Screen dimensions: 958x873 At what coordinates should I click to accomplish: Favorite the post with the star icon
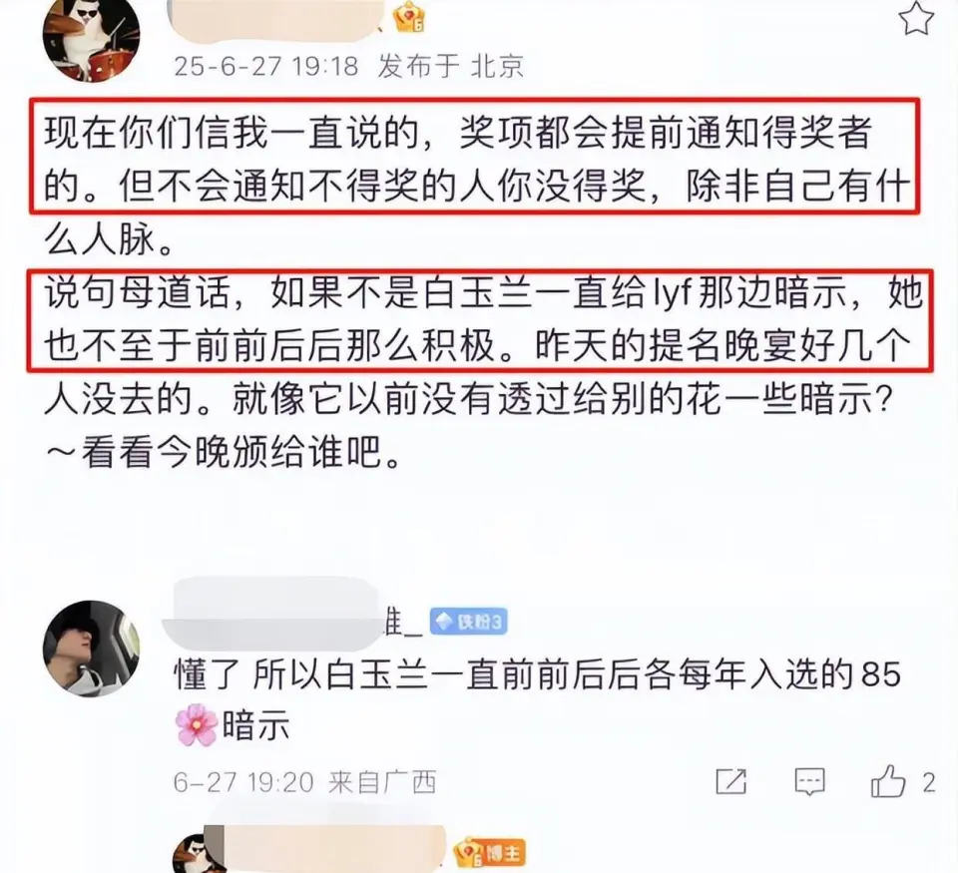coord(916,18)
